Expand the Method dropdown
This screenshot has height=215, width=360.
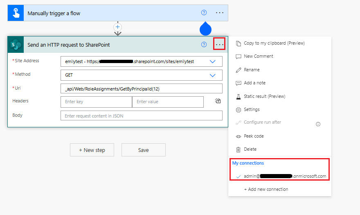tap(213, 75)
